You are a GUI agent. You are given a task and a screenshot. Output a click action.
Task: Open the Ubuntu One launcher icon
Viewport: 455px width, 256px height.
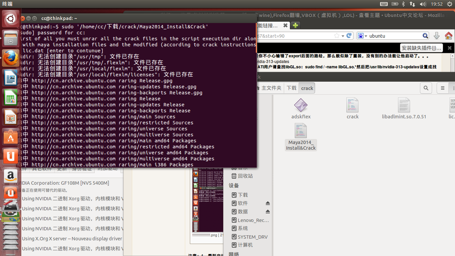click(11, 156)
